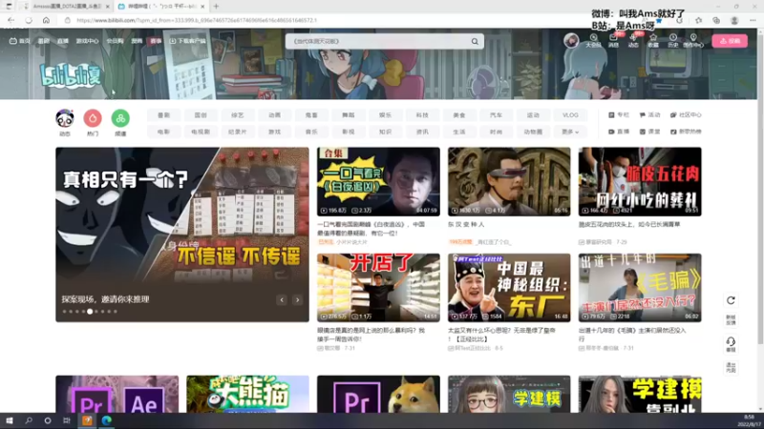Show previous carousel slide with left chevron

coord(282,300)
